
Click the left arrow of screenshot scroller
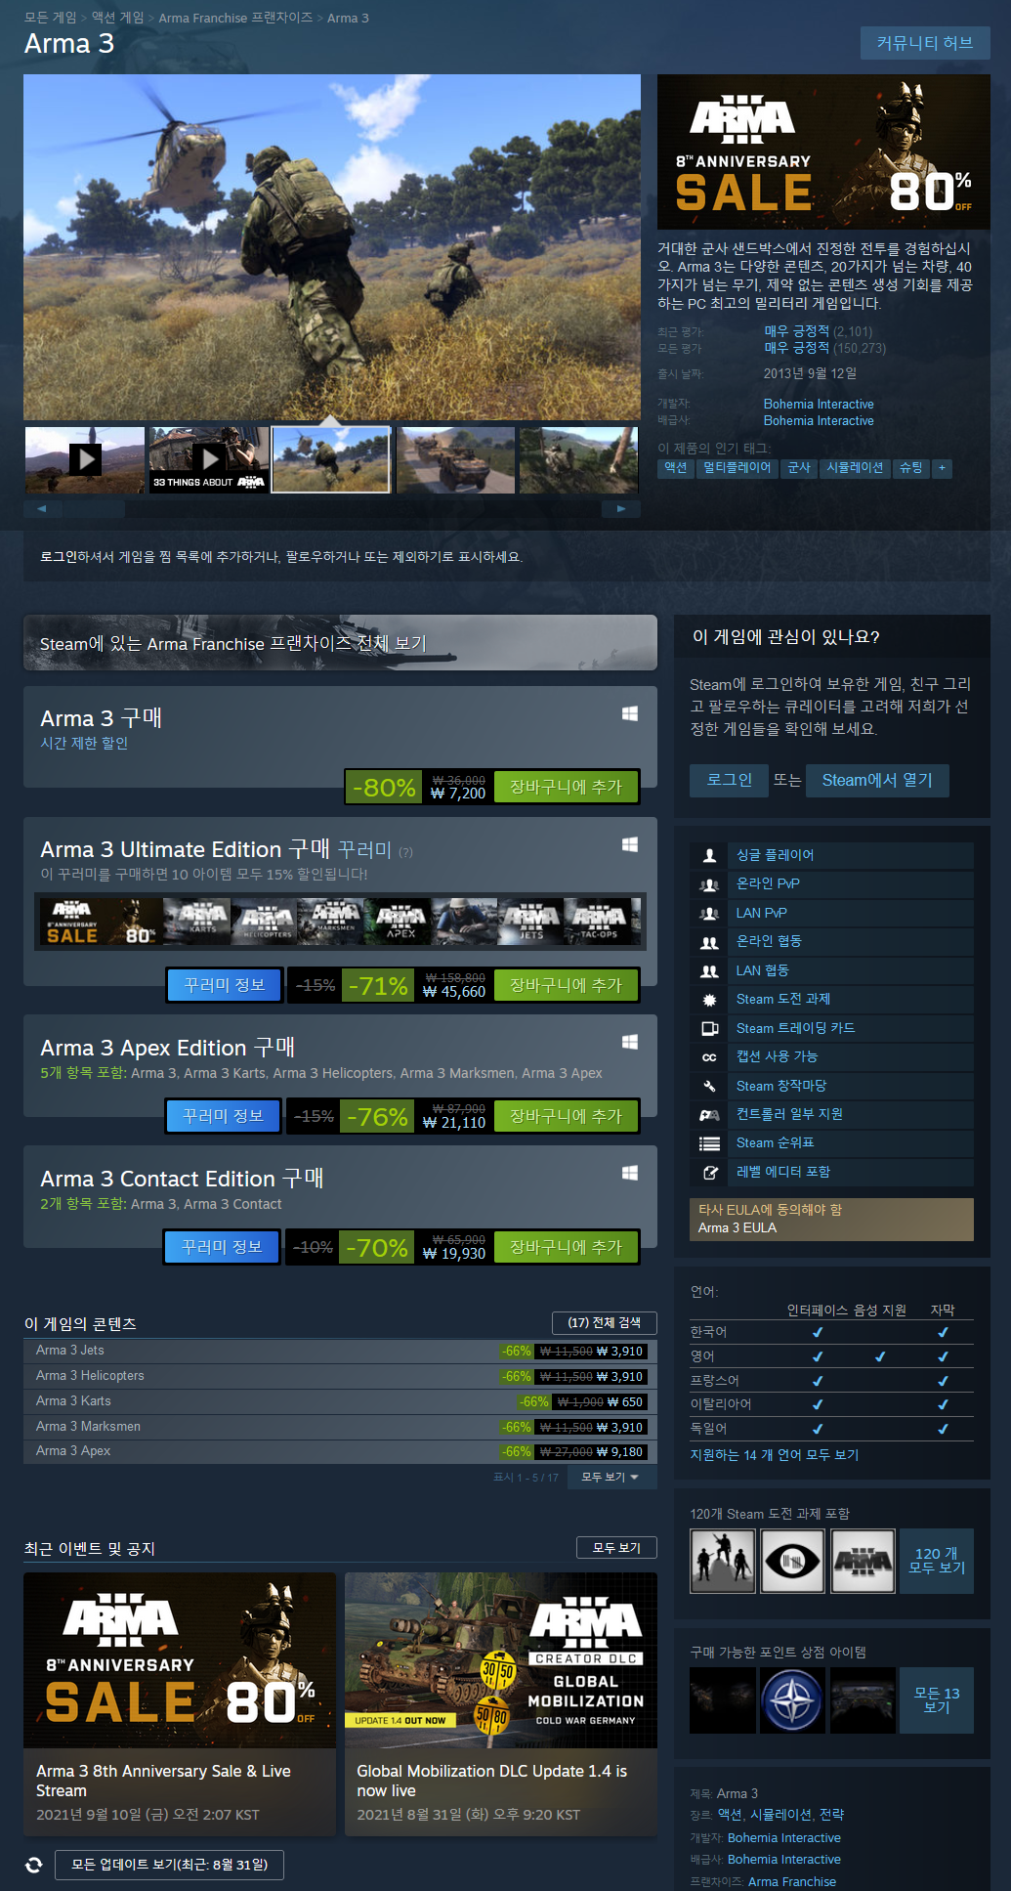coord(42,509)
